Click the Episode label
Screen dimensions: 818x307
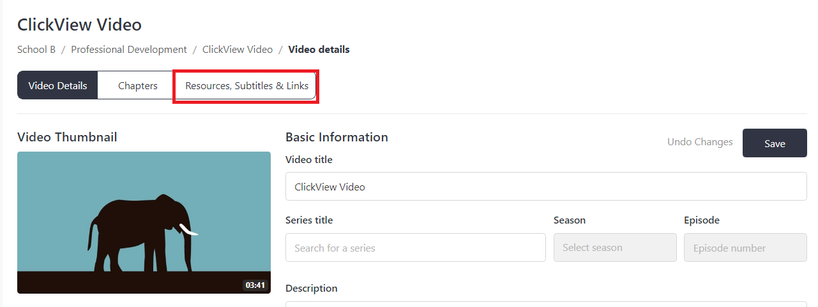(x=702, y=220)
